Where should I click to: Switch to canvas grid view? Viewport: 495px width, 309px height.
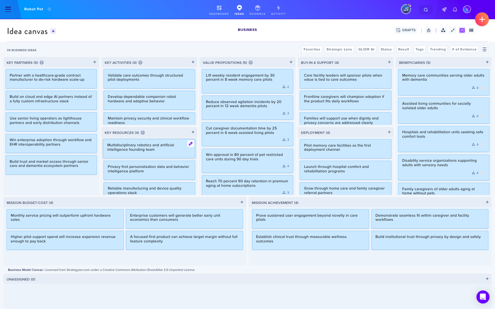pyautogui.click(x=462, y=30)
